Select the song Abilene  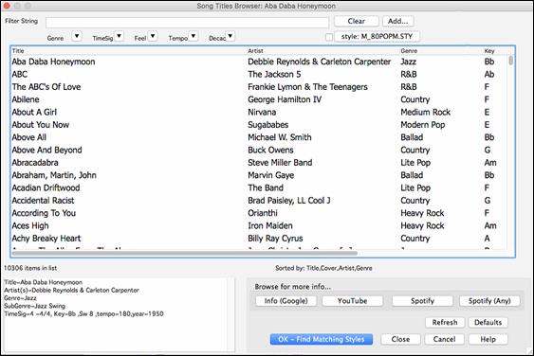pyautogui.click(x=26, y=99)
